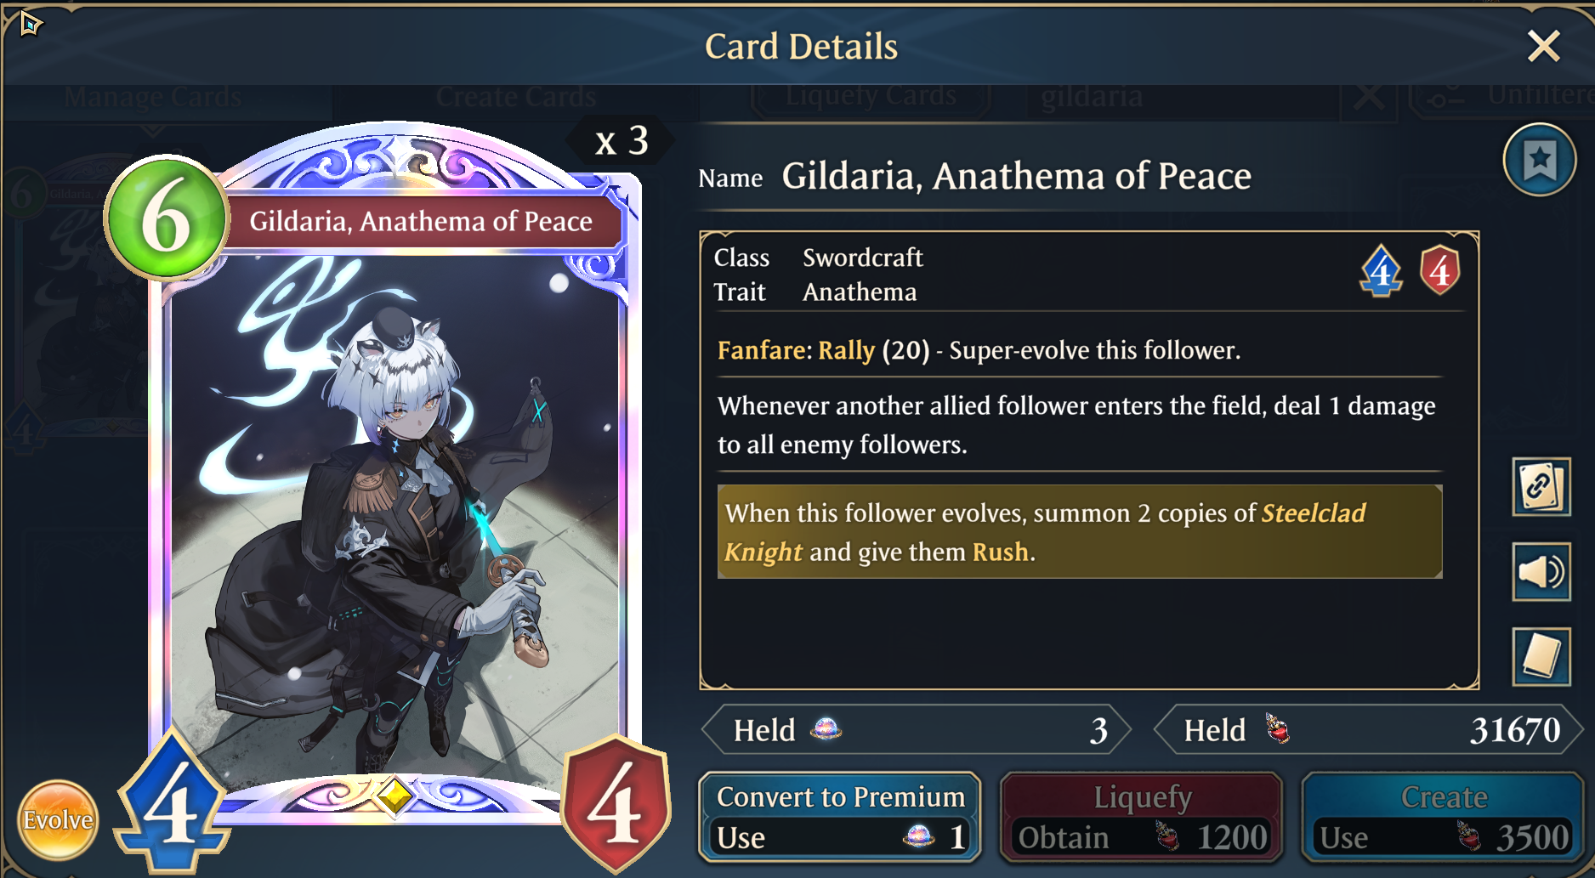The height and width of the screenshot is (878, 1595).
Task: Close the Card Details dialog
Action: pos(1543,46)
